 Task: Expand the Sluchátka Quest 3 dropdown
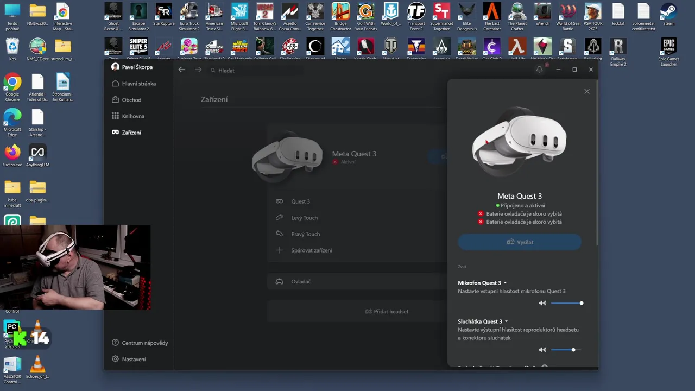(483, 321)
